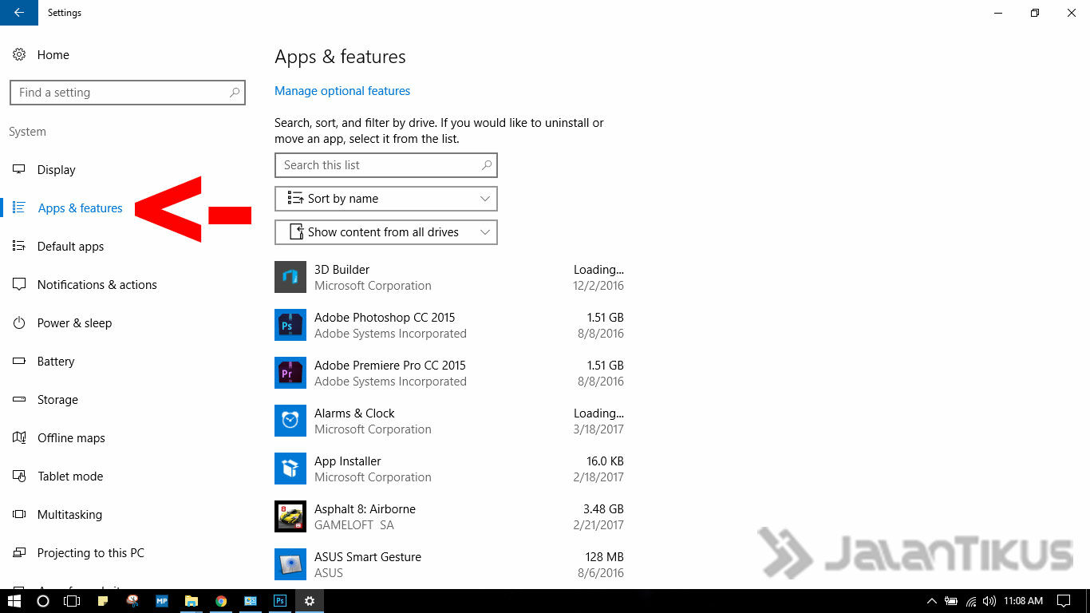Click the Display monitor icon in sidebar
This screenshot has height=613, width=1090.
[19, 169]
